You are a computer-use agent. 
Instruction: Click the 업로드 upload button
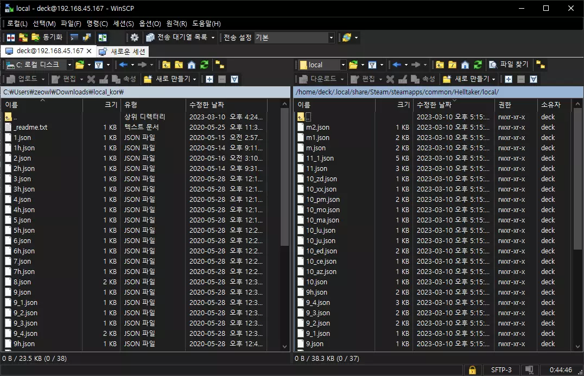coord(26,79)
